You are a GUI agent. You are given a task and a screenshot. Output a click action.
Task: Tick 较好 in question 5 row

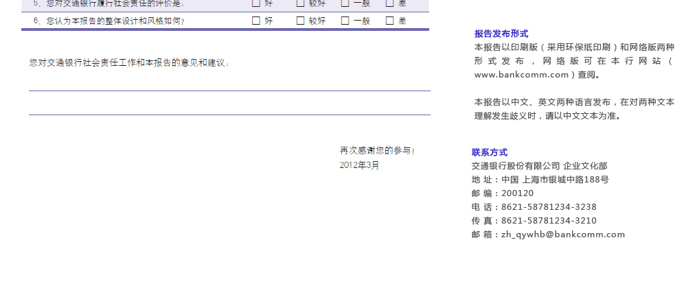pos(301,3)
